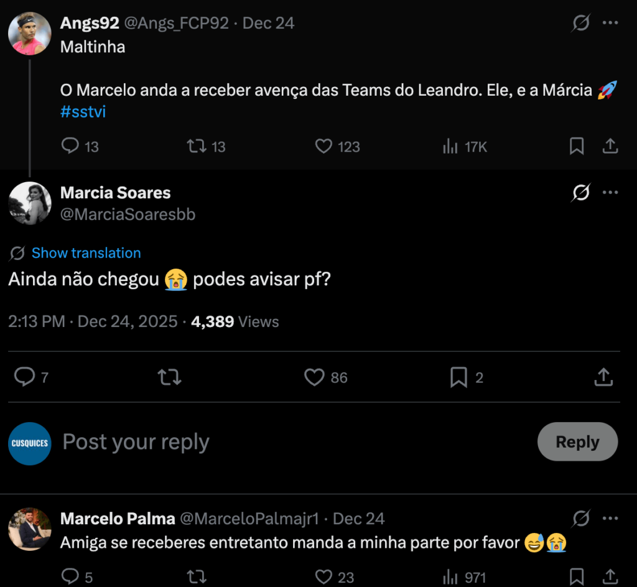
Task: Show translation of Marcia's post
Action: pyautogui.click(x=86, y=253)
